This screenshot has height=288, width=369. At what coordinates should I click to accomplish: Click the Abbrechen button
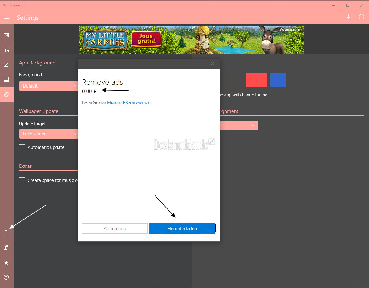[115, 228]
